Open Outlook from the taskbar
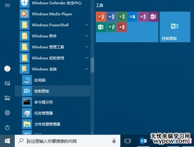 [x=143, y=141]
